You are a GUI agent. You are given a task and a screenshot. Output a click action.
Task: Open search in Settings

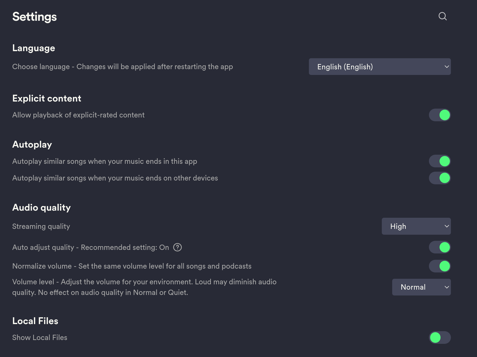pos(443,16)
